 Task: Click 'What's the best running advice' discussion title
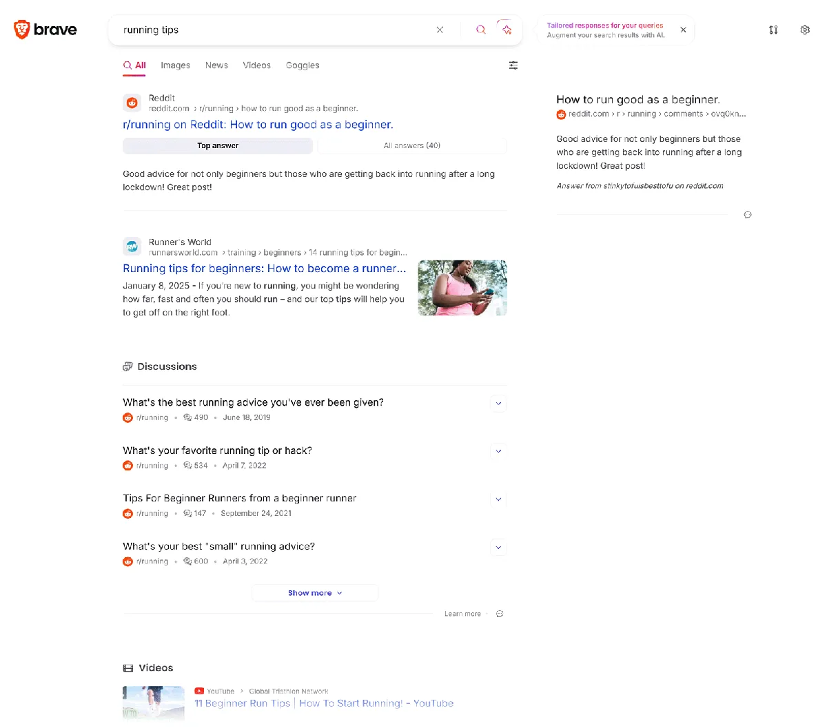click(254, 402)
